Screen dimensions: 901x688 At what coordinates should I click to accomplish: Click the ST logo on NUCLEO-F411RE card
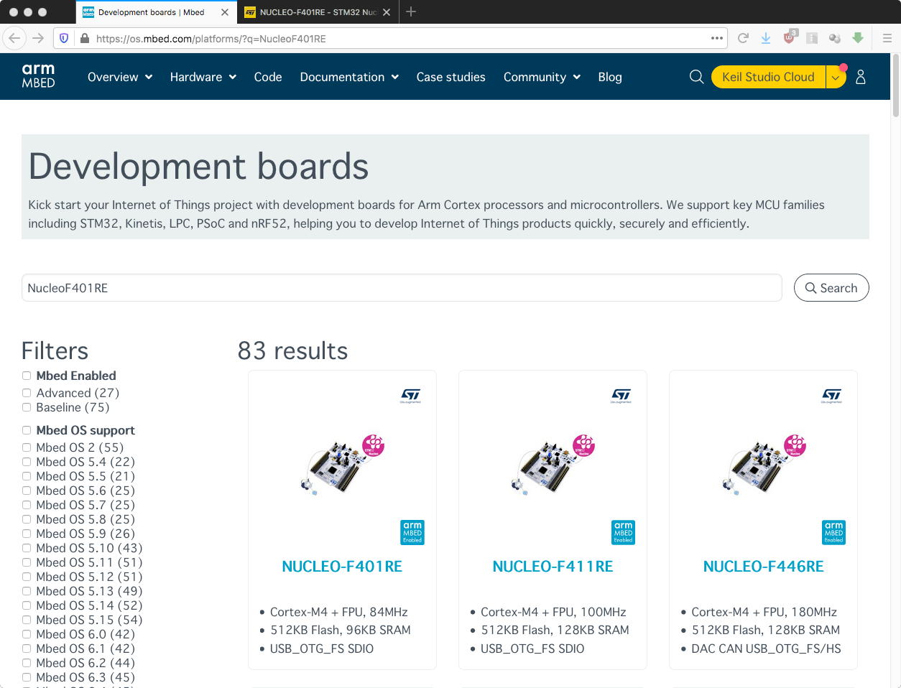[x=621, y=396]
